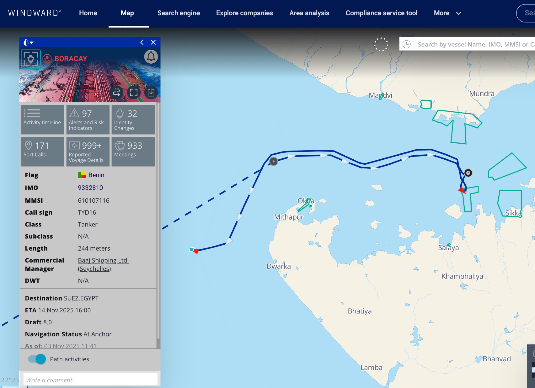Click the clock history icon in search bar
Image resolution: width=535 pixels, height=388 pixels.
[x=406, y=44]
